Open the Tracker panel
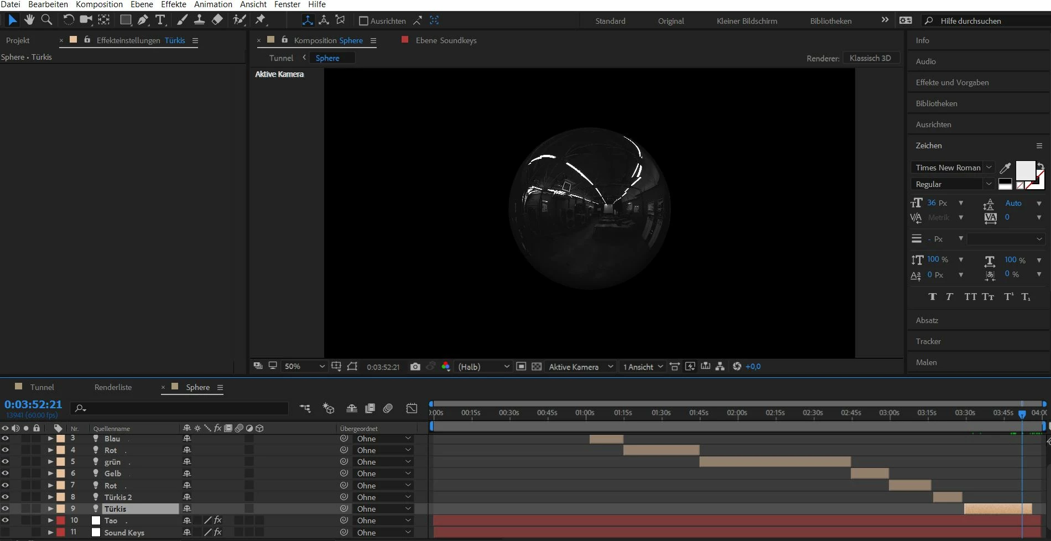Viewport: 1051px width, 541px height. tap(928, 341)
